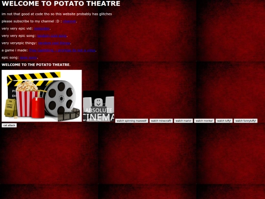The width and height of the screenshot is (265, 199).
Task: Start the watch funnyluffy button
Action: [245, 121]
